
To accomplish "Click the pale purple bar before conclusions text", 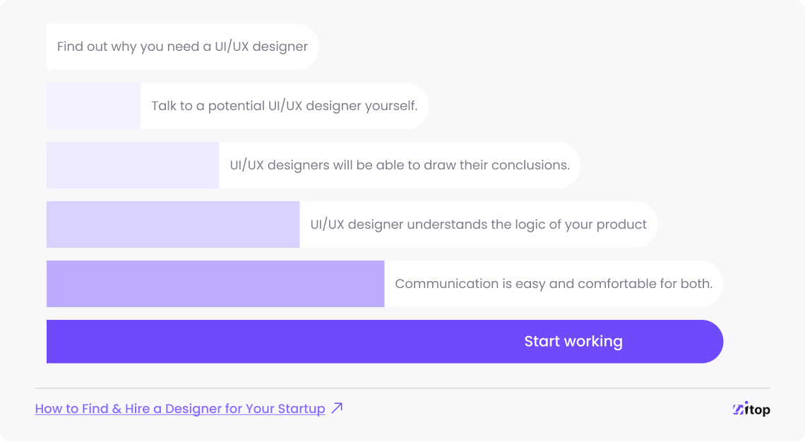I will click(x=133, y=165).
